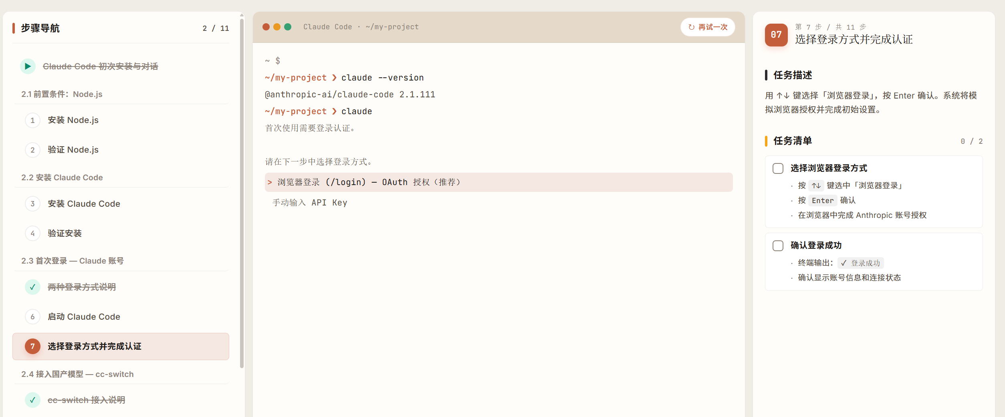Click the ~ $ prompt line in terminal

click(272, 61)
